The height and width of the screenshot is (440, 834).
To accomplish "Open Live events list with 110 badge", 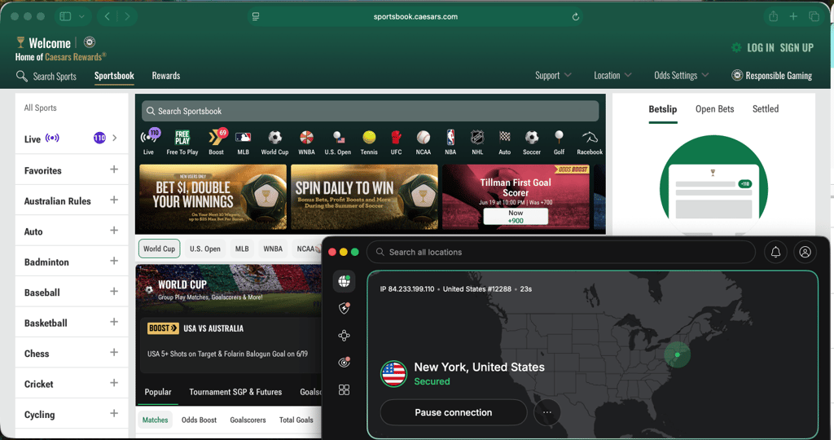I will coord(72,139).
